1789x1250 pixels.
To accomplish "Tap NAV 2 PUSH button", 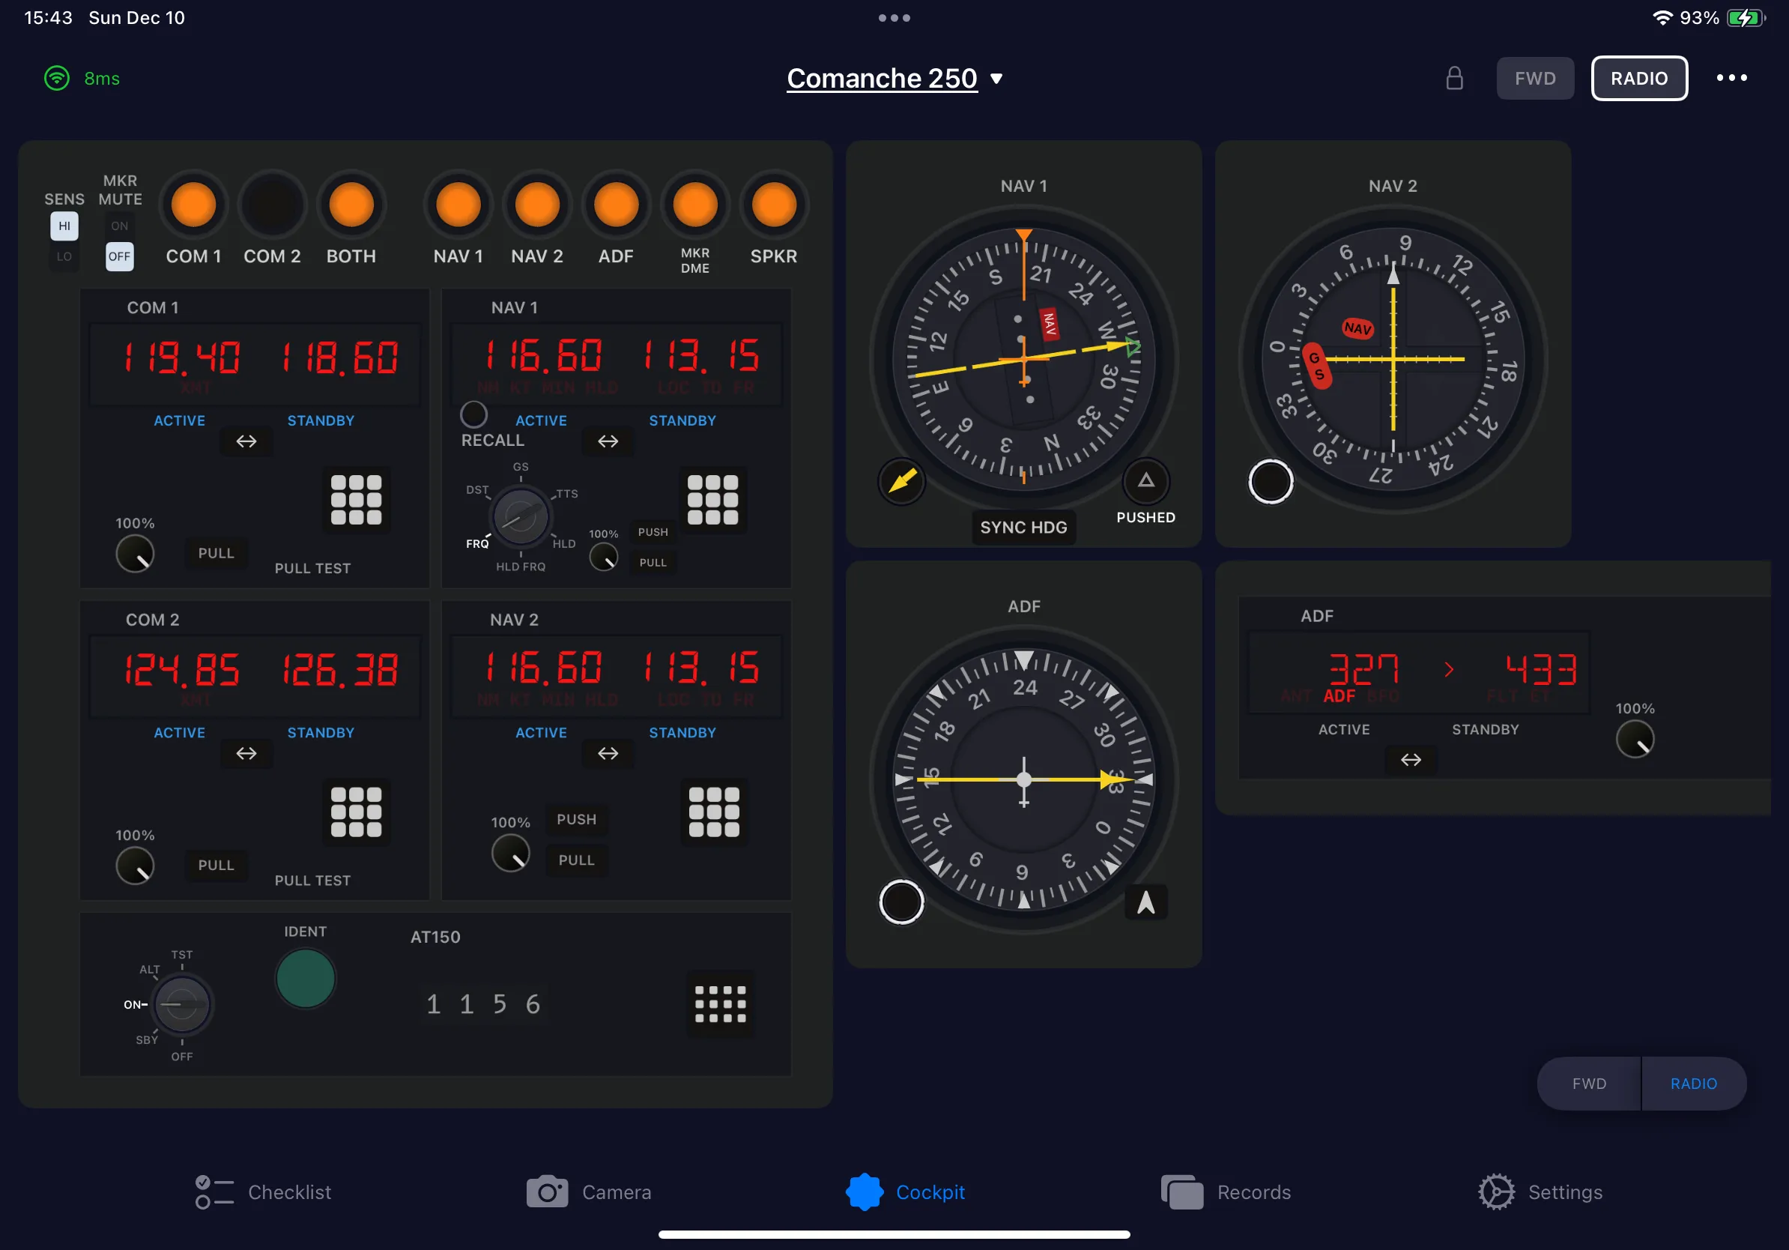I will pos(577,819).
